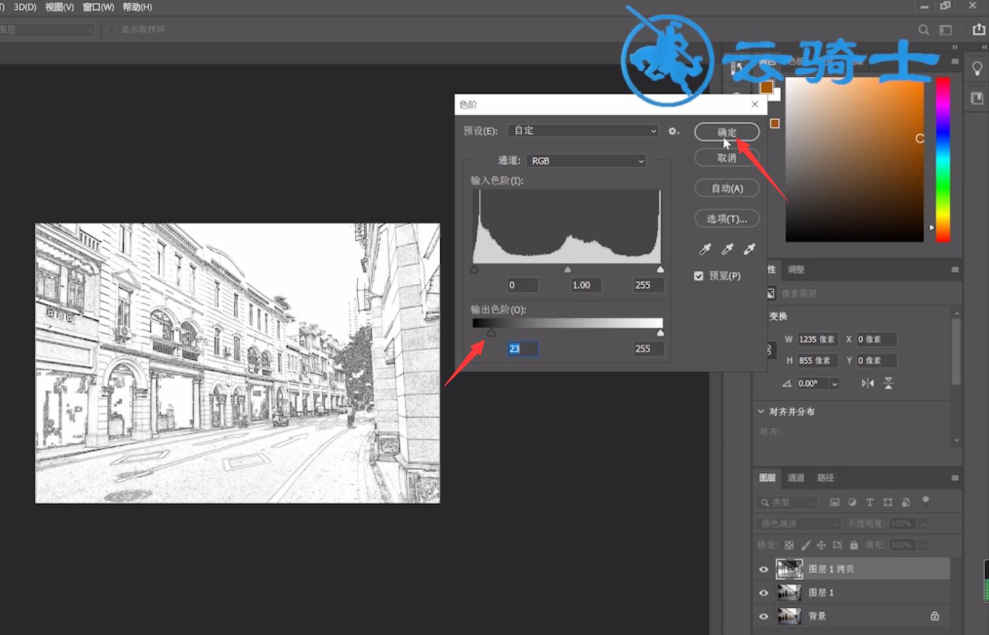Click the input shadow value field 0
The height and width of the screenshot is (635, 989).
point(523,285)
